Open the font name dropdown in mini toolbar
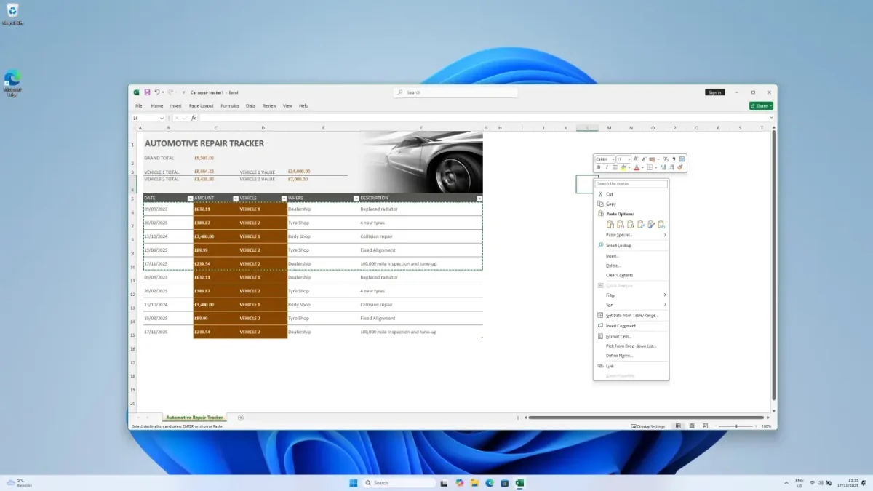The height and width of the screenshot is (491, 873). [613, 159]
